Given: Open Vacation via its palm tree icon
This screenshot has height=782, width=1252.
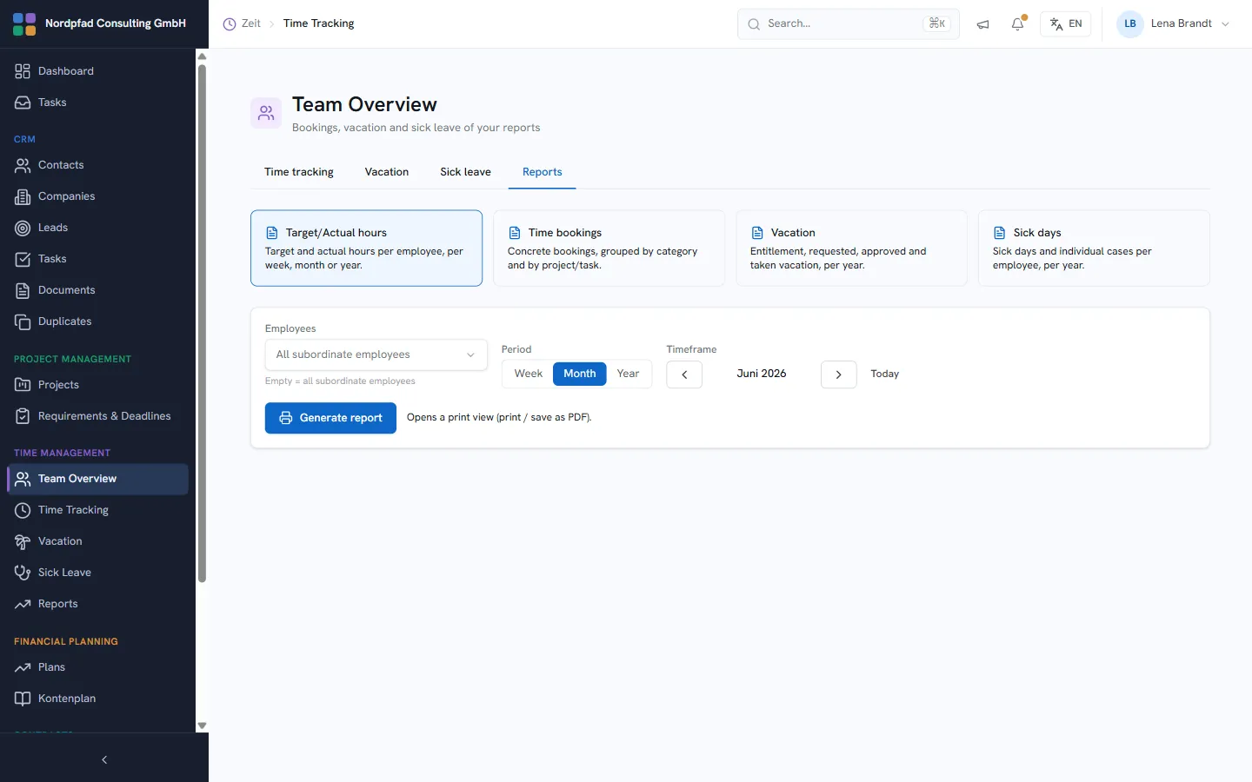Looking at the screenshot, I should coord(23,541).
